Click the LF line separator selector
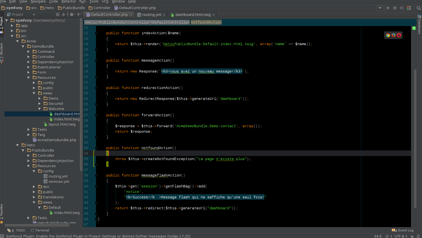The width and height of the screenshot is (422, 238). pyautogui.click(x=389, y=236)
